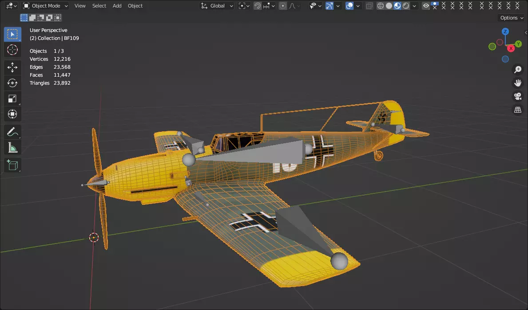This screenshot has width=528, height=310.
Task: Toggle viewport overlays
Action: pos(349,6)
